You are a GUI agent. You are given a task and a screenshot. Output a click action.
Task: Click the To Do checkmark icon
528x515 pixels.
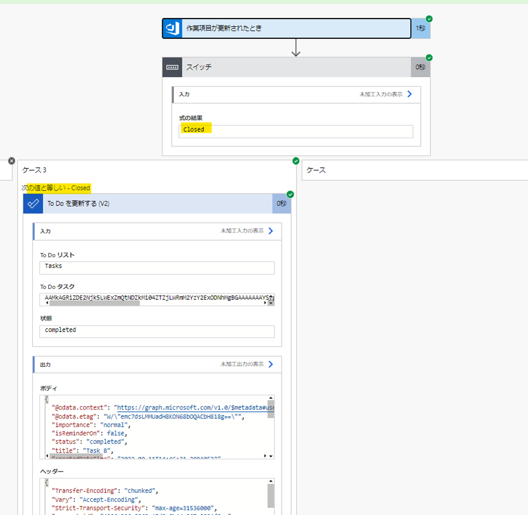coord(33,203)
